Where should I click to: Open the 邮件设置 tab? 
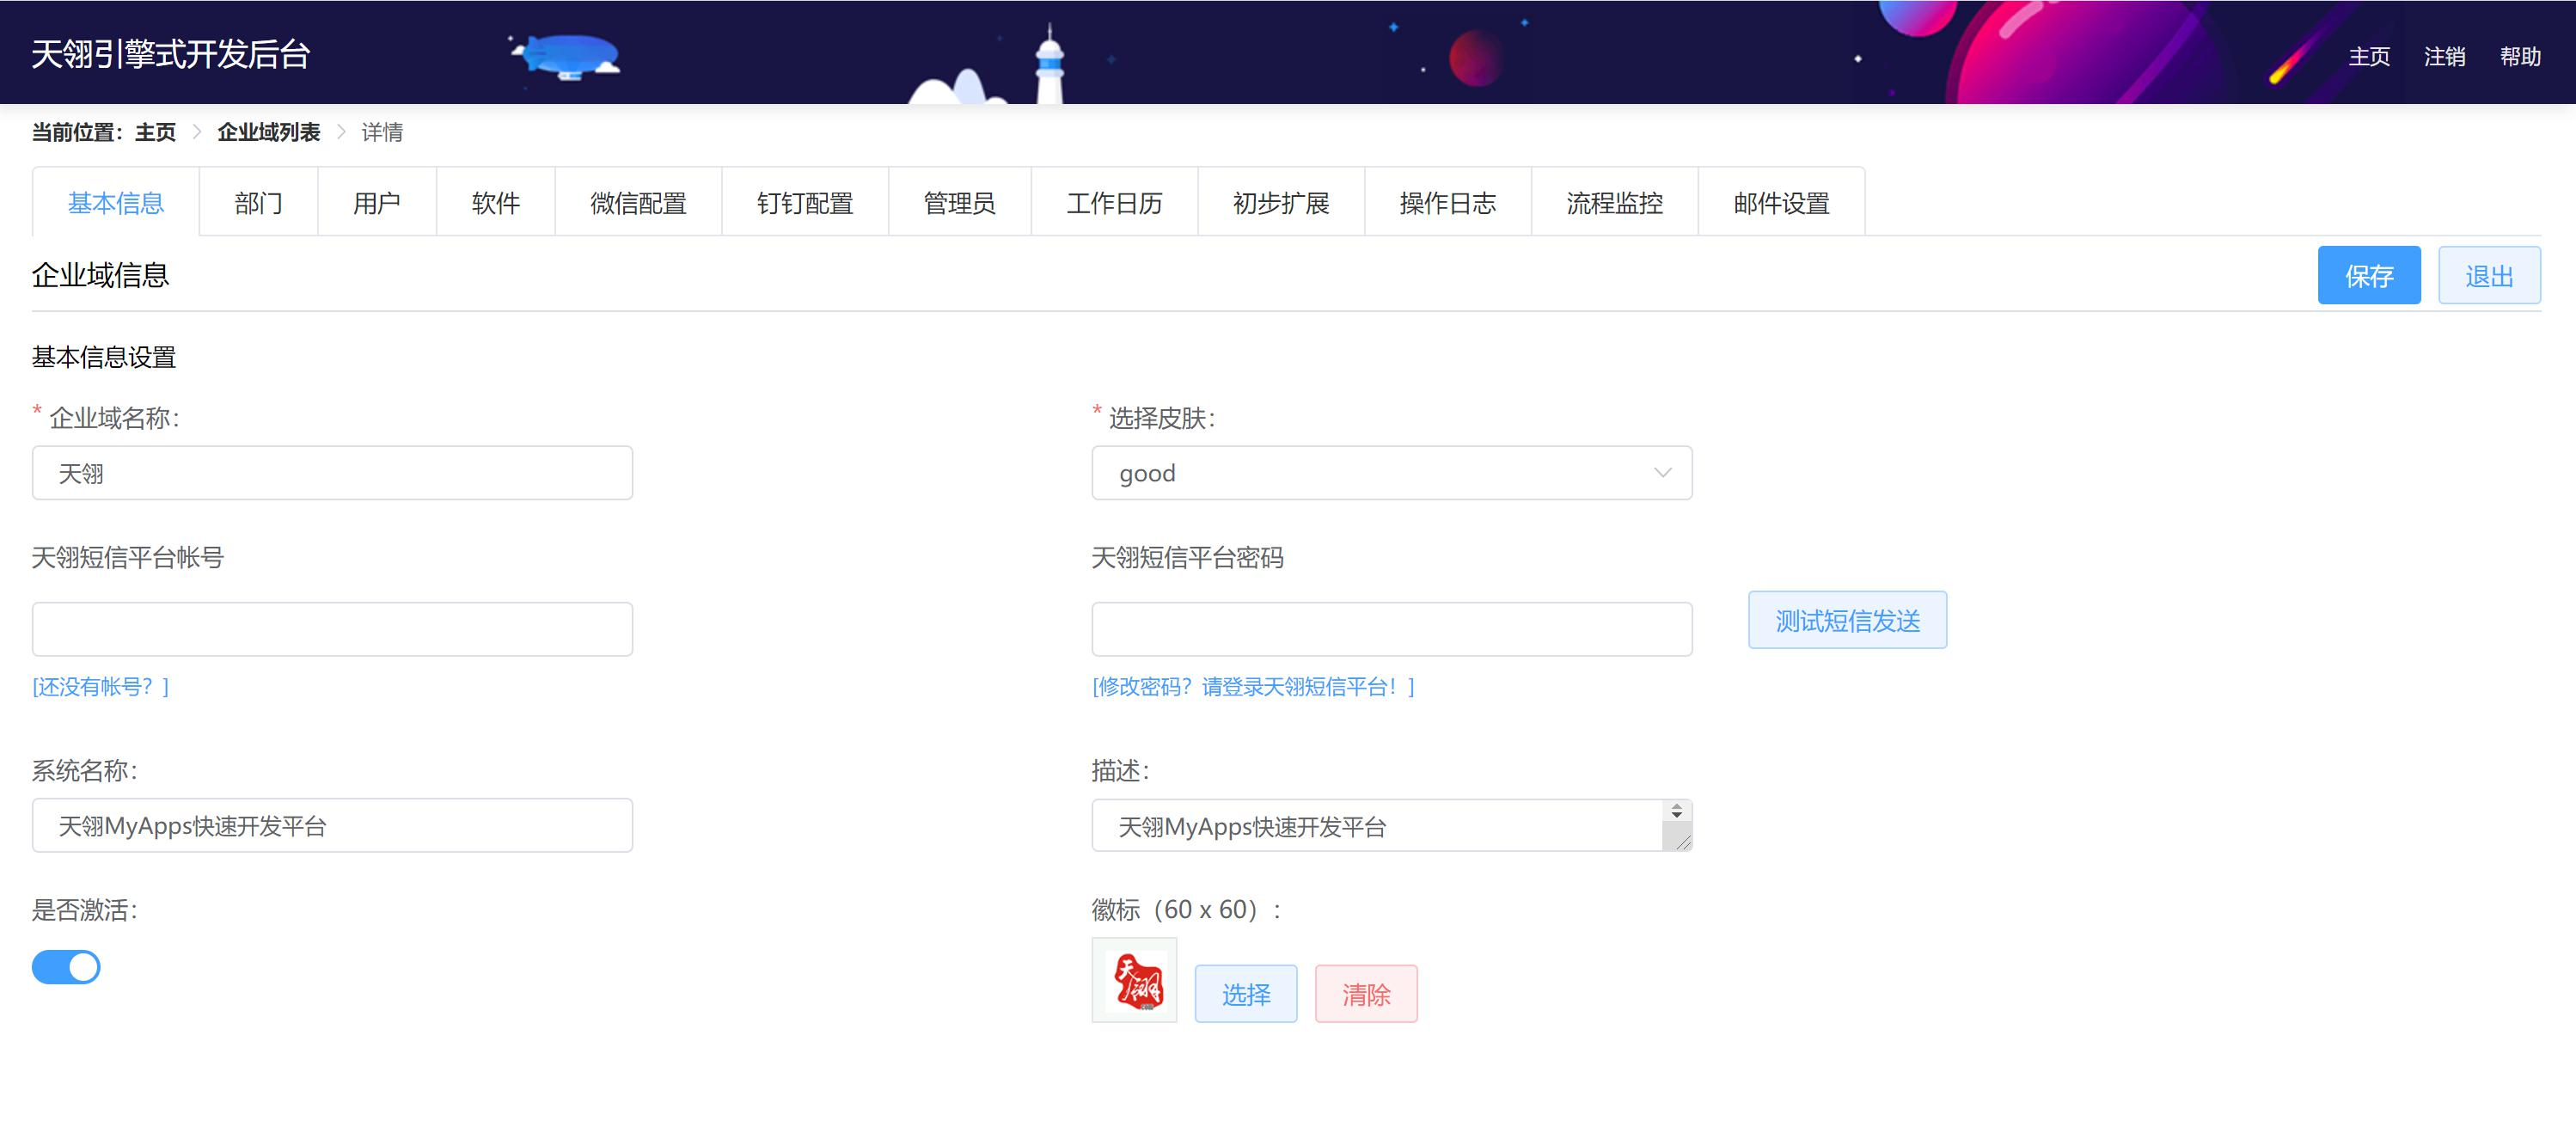1781,203
